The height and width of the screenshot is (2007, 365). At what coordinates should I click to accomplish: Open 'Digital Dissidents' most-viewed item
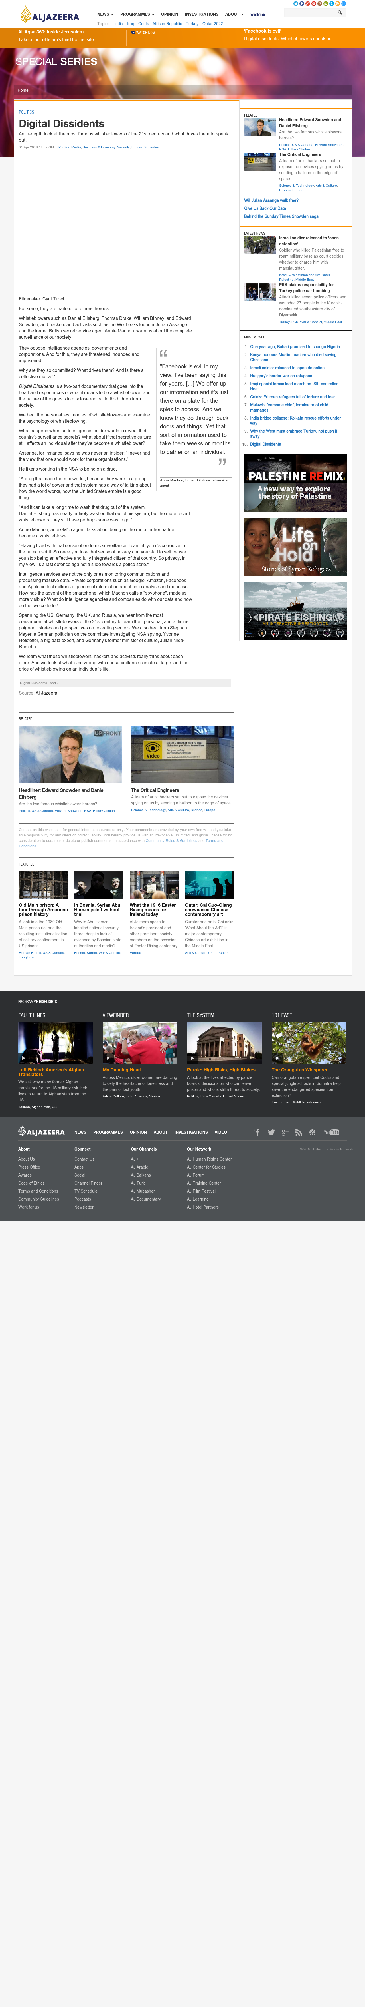(x=265, y=444)
